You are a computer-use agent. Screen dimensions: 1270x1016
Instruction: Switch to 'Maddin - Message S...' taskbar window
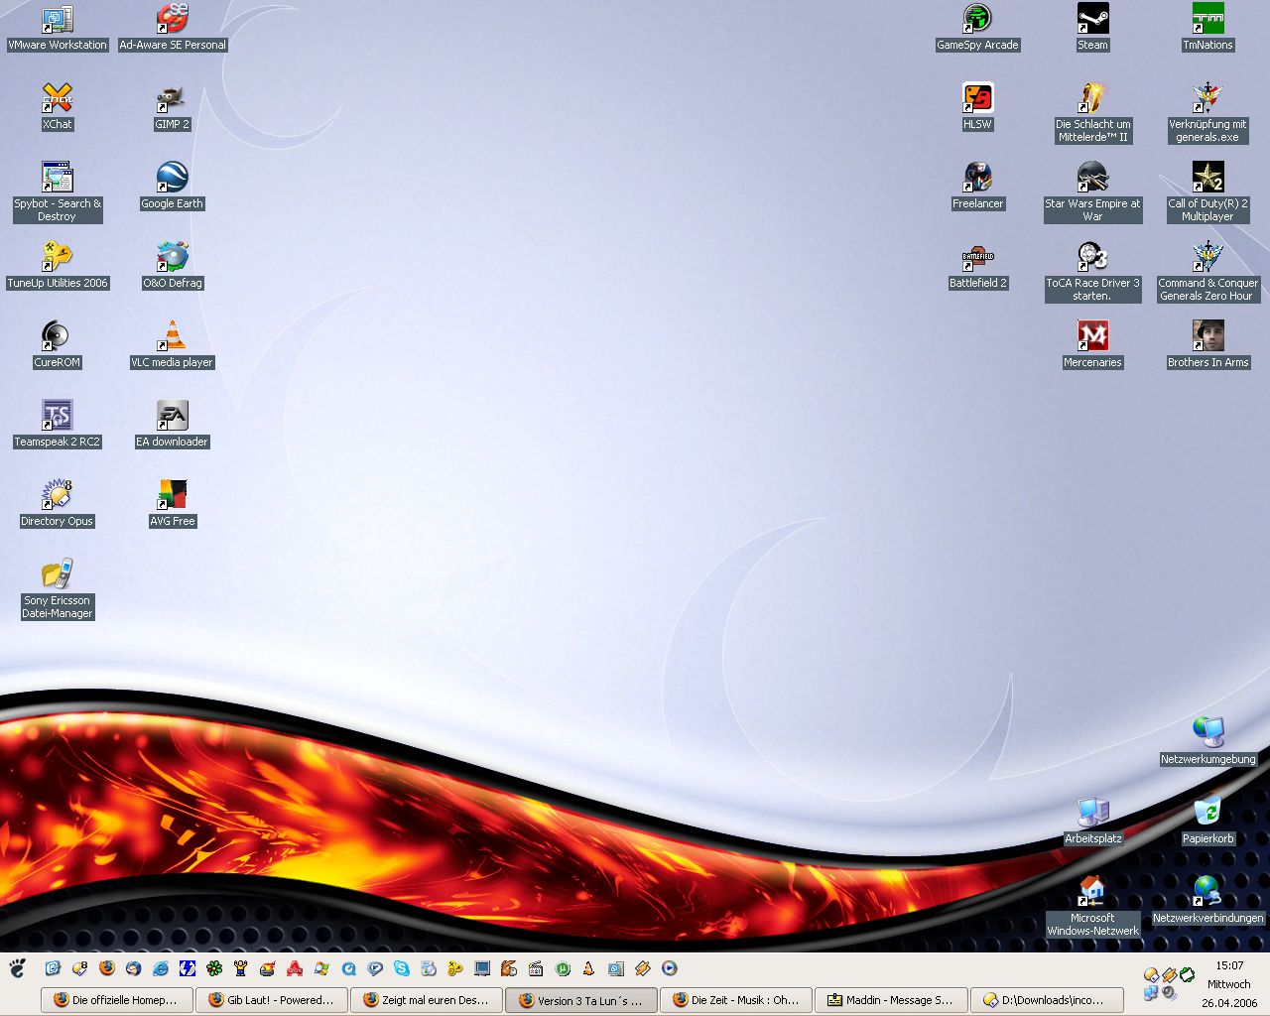pyautogui.click(x=890, y=1000)
